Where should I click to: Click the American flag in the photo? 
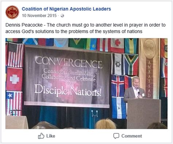pyautogui.click(x=15, y=54)
